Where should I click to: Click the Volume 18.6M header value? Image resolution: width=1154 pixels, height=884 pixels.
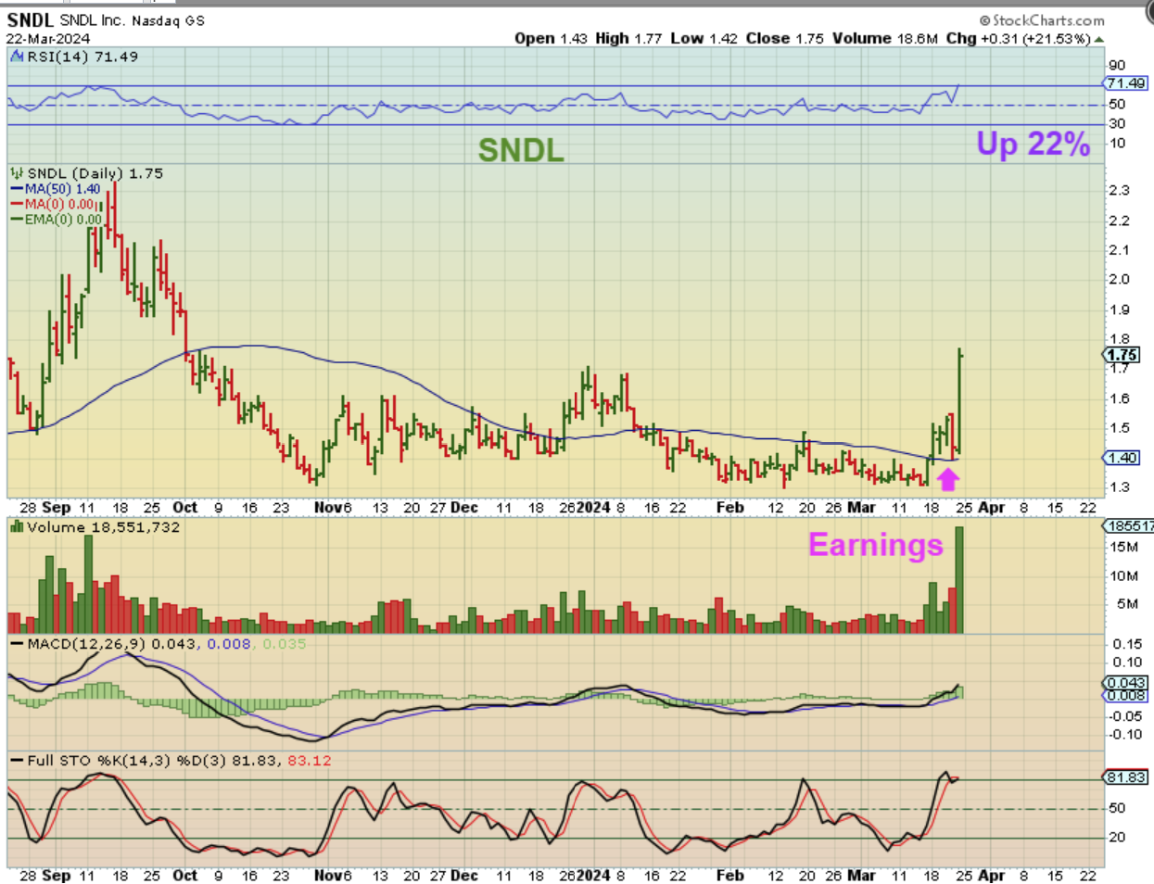point(883,39)
